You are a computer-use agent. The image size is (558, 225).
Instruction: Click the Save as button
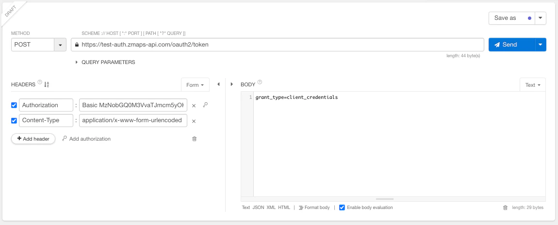pos(512,18)
